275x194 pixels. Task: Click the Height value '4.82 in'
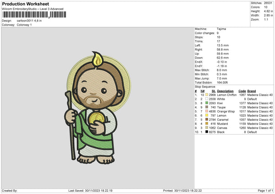click(x=268, y=11)
